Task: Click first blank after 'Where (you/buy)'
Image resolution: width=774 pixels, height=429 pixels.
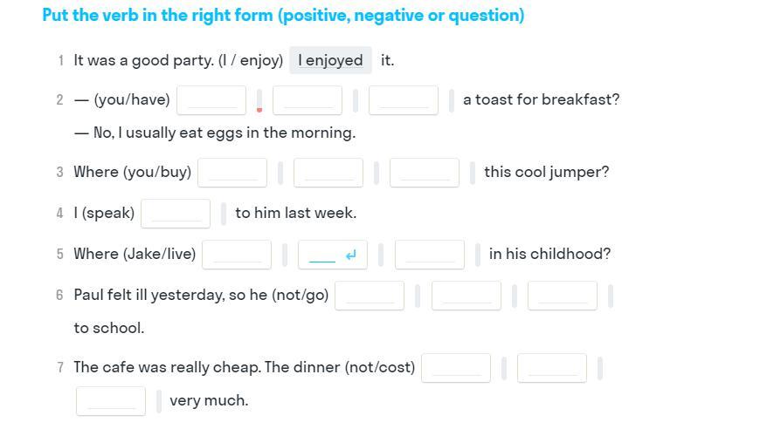Action: click(232, 173)
